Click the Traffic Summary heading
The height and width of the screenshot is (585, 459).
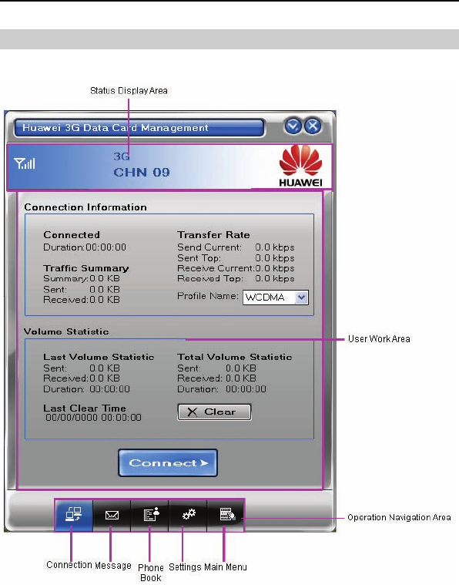pyautogui.click(x=86, y=268)
